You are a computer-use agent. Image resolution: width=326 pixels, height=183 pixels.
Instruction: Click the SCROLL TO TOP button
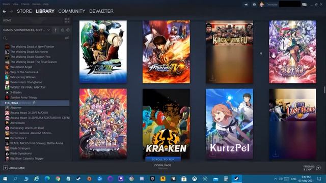click(x=163, y=159)
